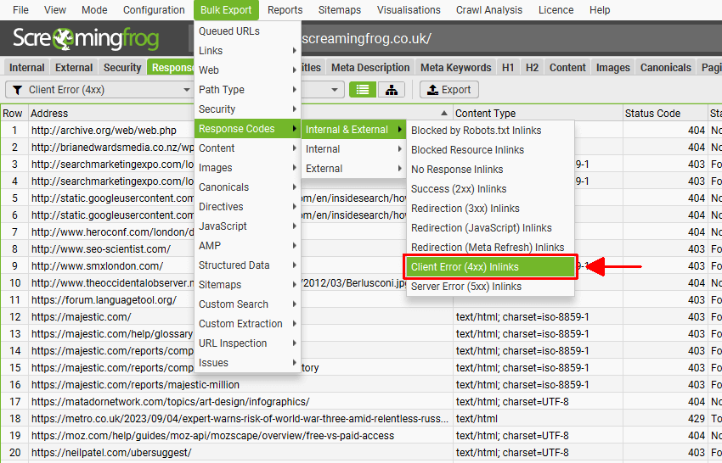The image size is (722, 463).
Task: Expand the AMP submenu
Action: pos(248,246)
